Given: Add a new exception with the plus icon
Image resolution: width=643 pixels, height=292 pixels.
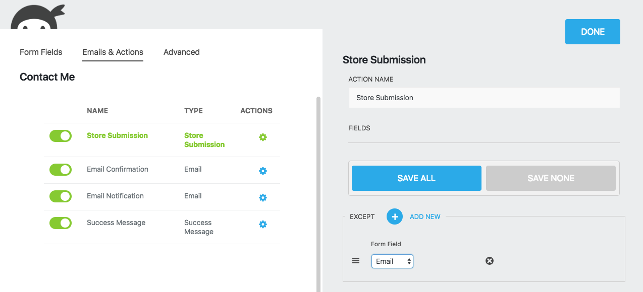Looking at the screenshot, I should click(394, 216).
